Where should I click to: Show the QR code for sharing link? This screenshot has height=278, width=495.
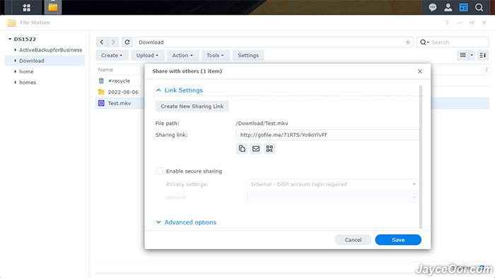pos(269,149)
